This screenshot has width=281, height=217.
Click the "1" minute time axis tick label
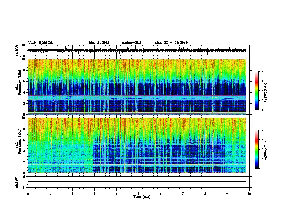coord(50,194)
